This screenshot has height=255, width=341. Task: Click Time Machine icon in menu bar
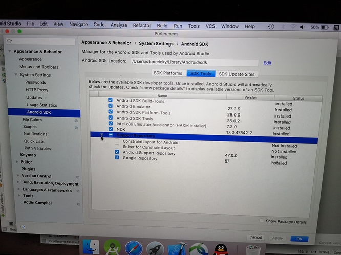tap(271, 27)
